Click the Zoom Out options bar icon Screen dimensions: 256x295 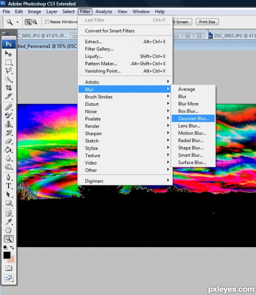[35, 22]
